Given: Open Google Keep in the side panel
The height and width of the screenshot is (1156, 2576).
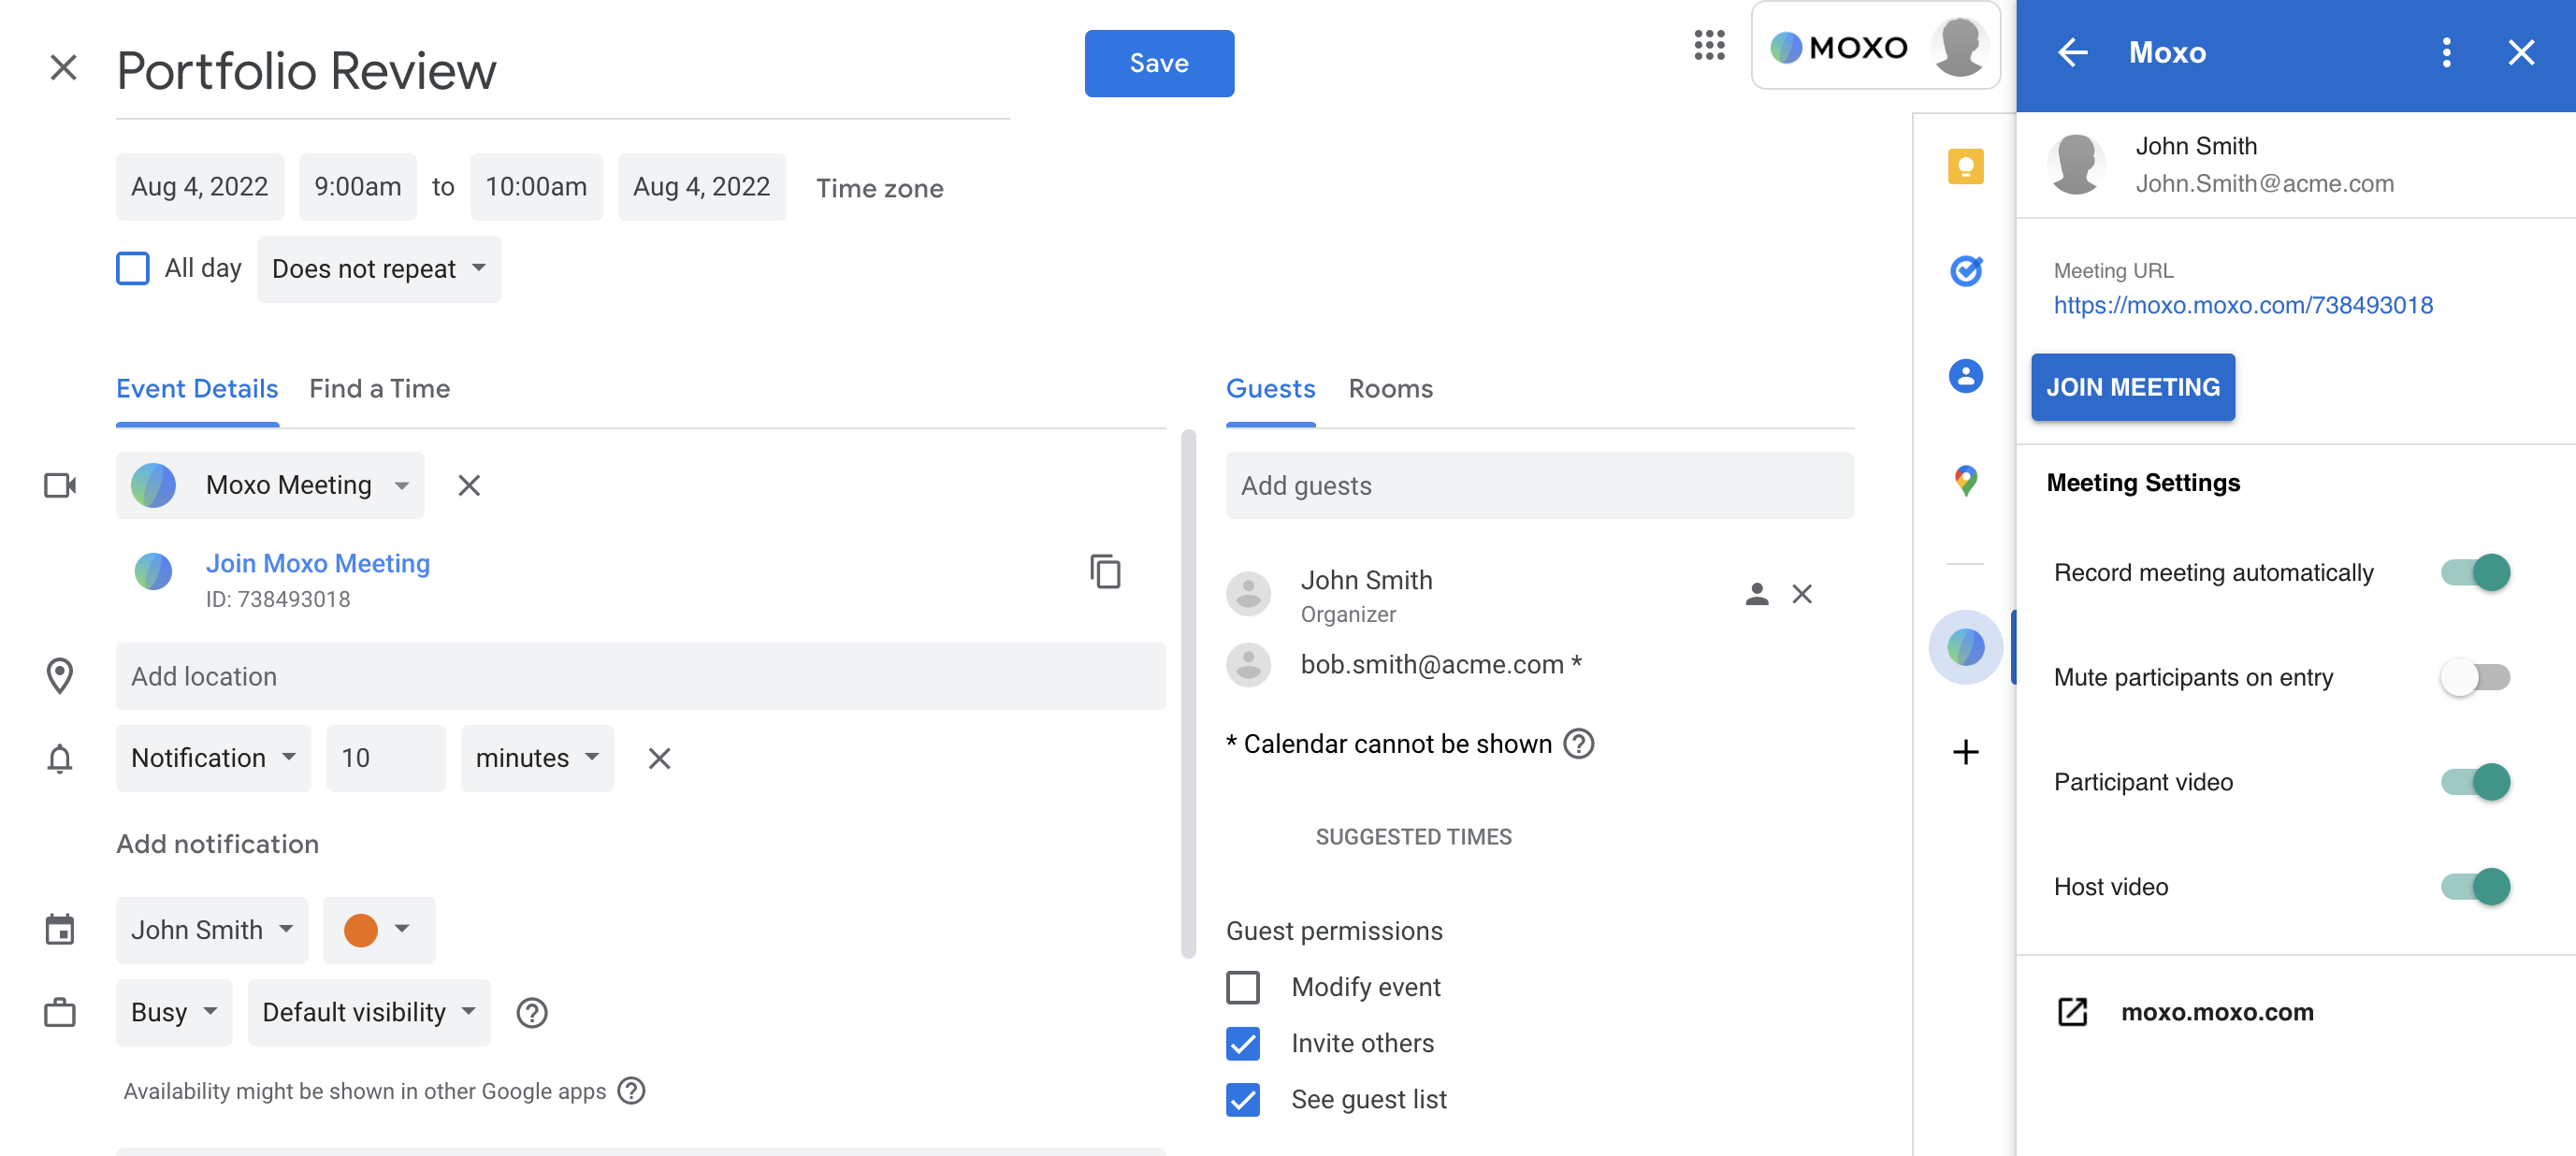Looking at the screenshot, I should (1965, 166).
